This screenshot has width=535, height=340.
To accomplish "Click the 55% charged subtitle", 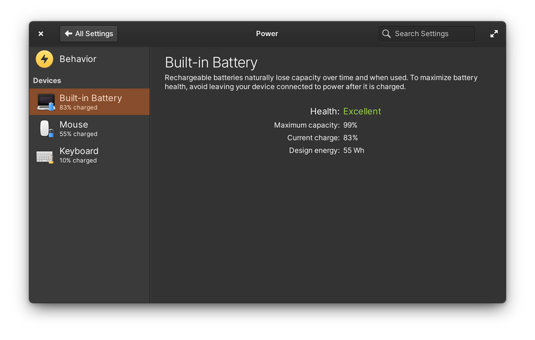I will point(78,134).
